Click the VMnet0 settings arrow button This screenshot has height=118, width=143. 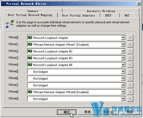click(130, 38)
